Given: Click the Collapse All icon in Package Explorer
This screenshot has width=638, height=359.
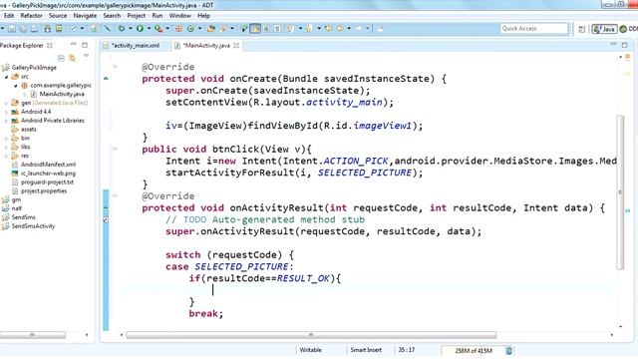Looking at the screenshot, I should pos(61,58).
